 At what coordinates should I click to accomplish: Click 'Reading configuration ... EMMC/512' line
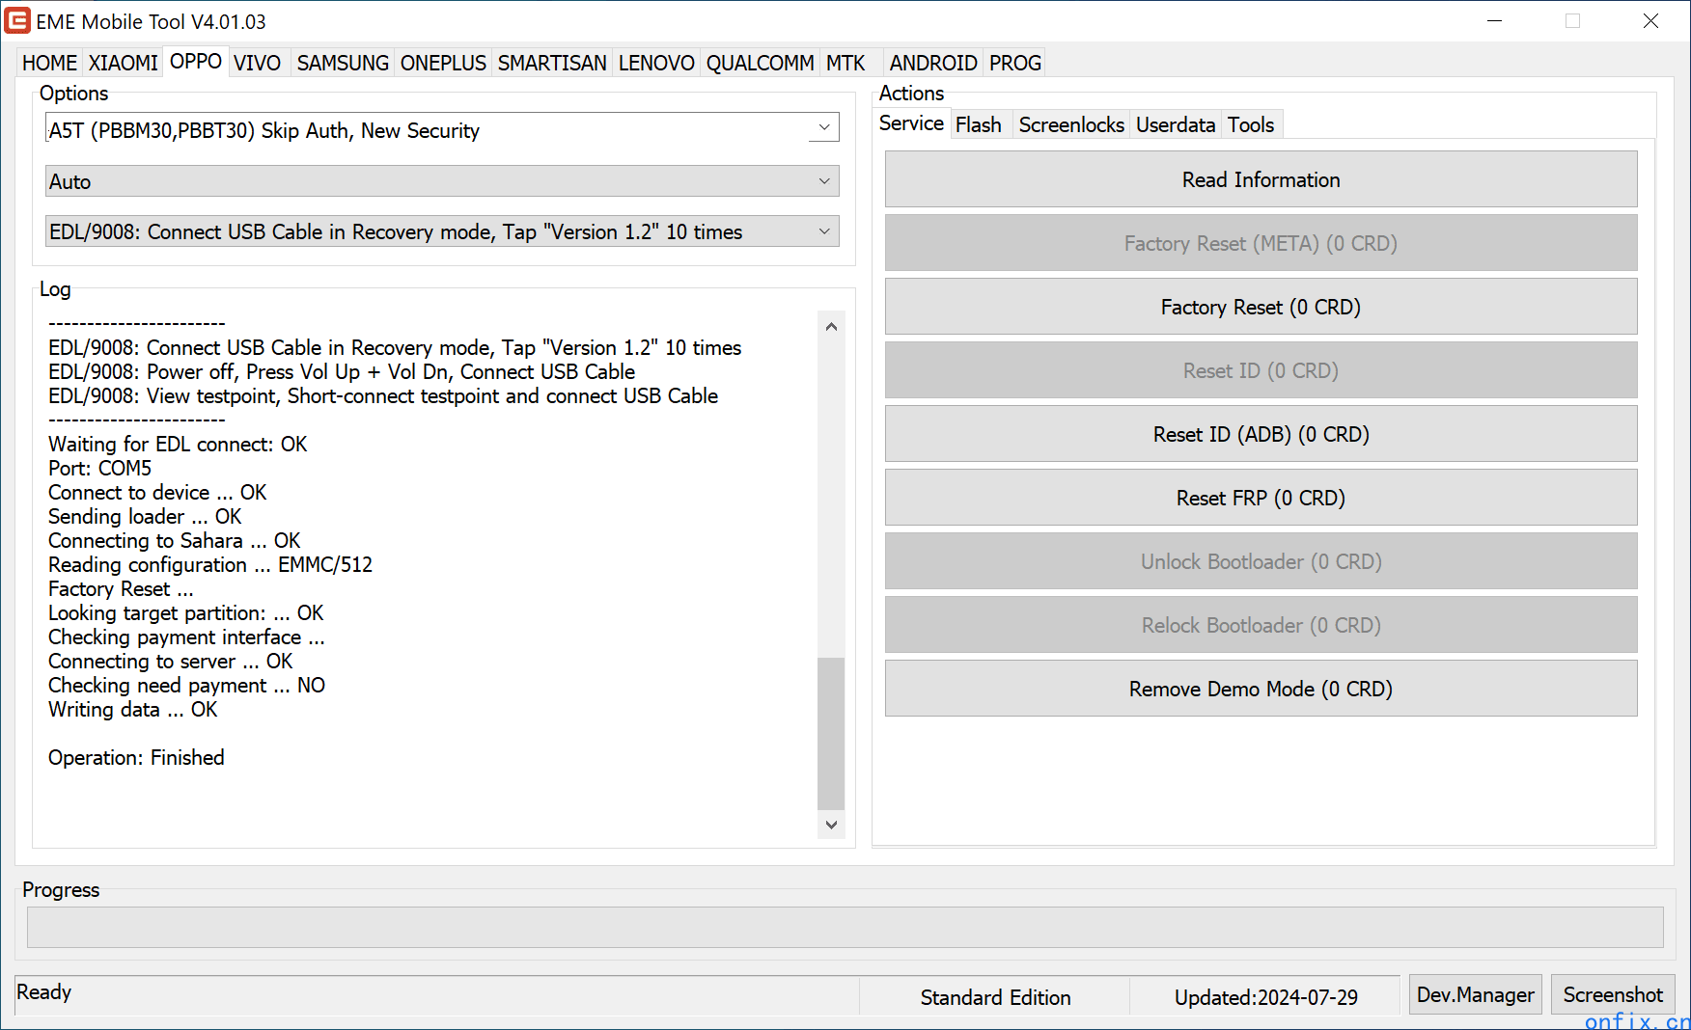click(209, 564)
